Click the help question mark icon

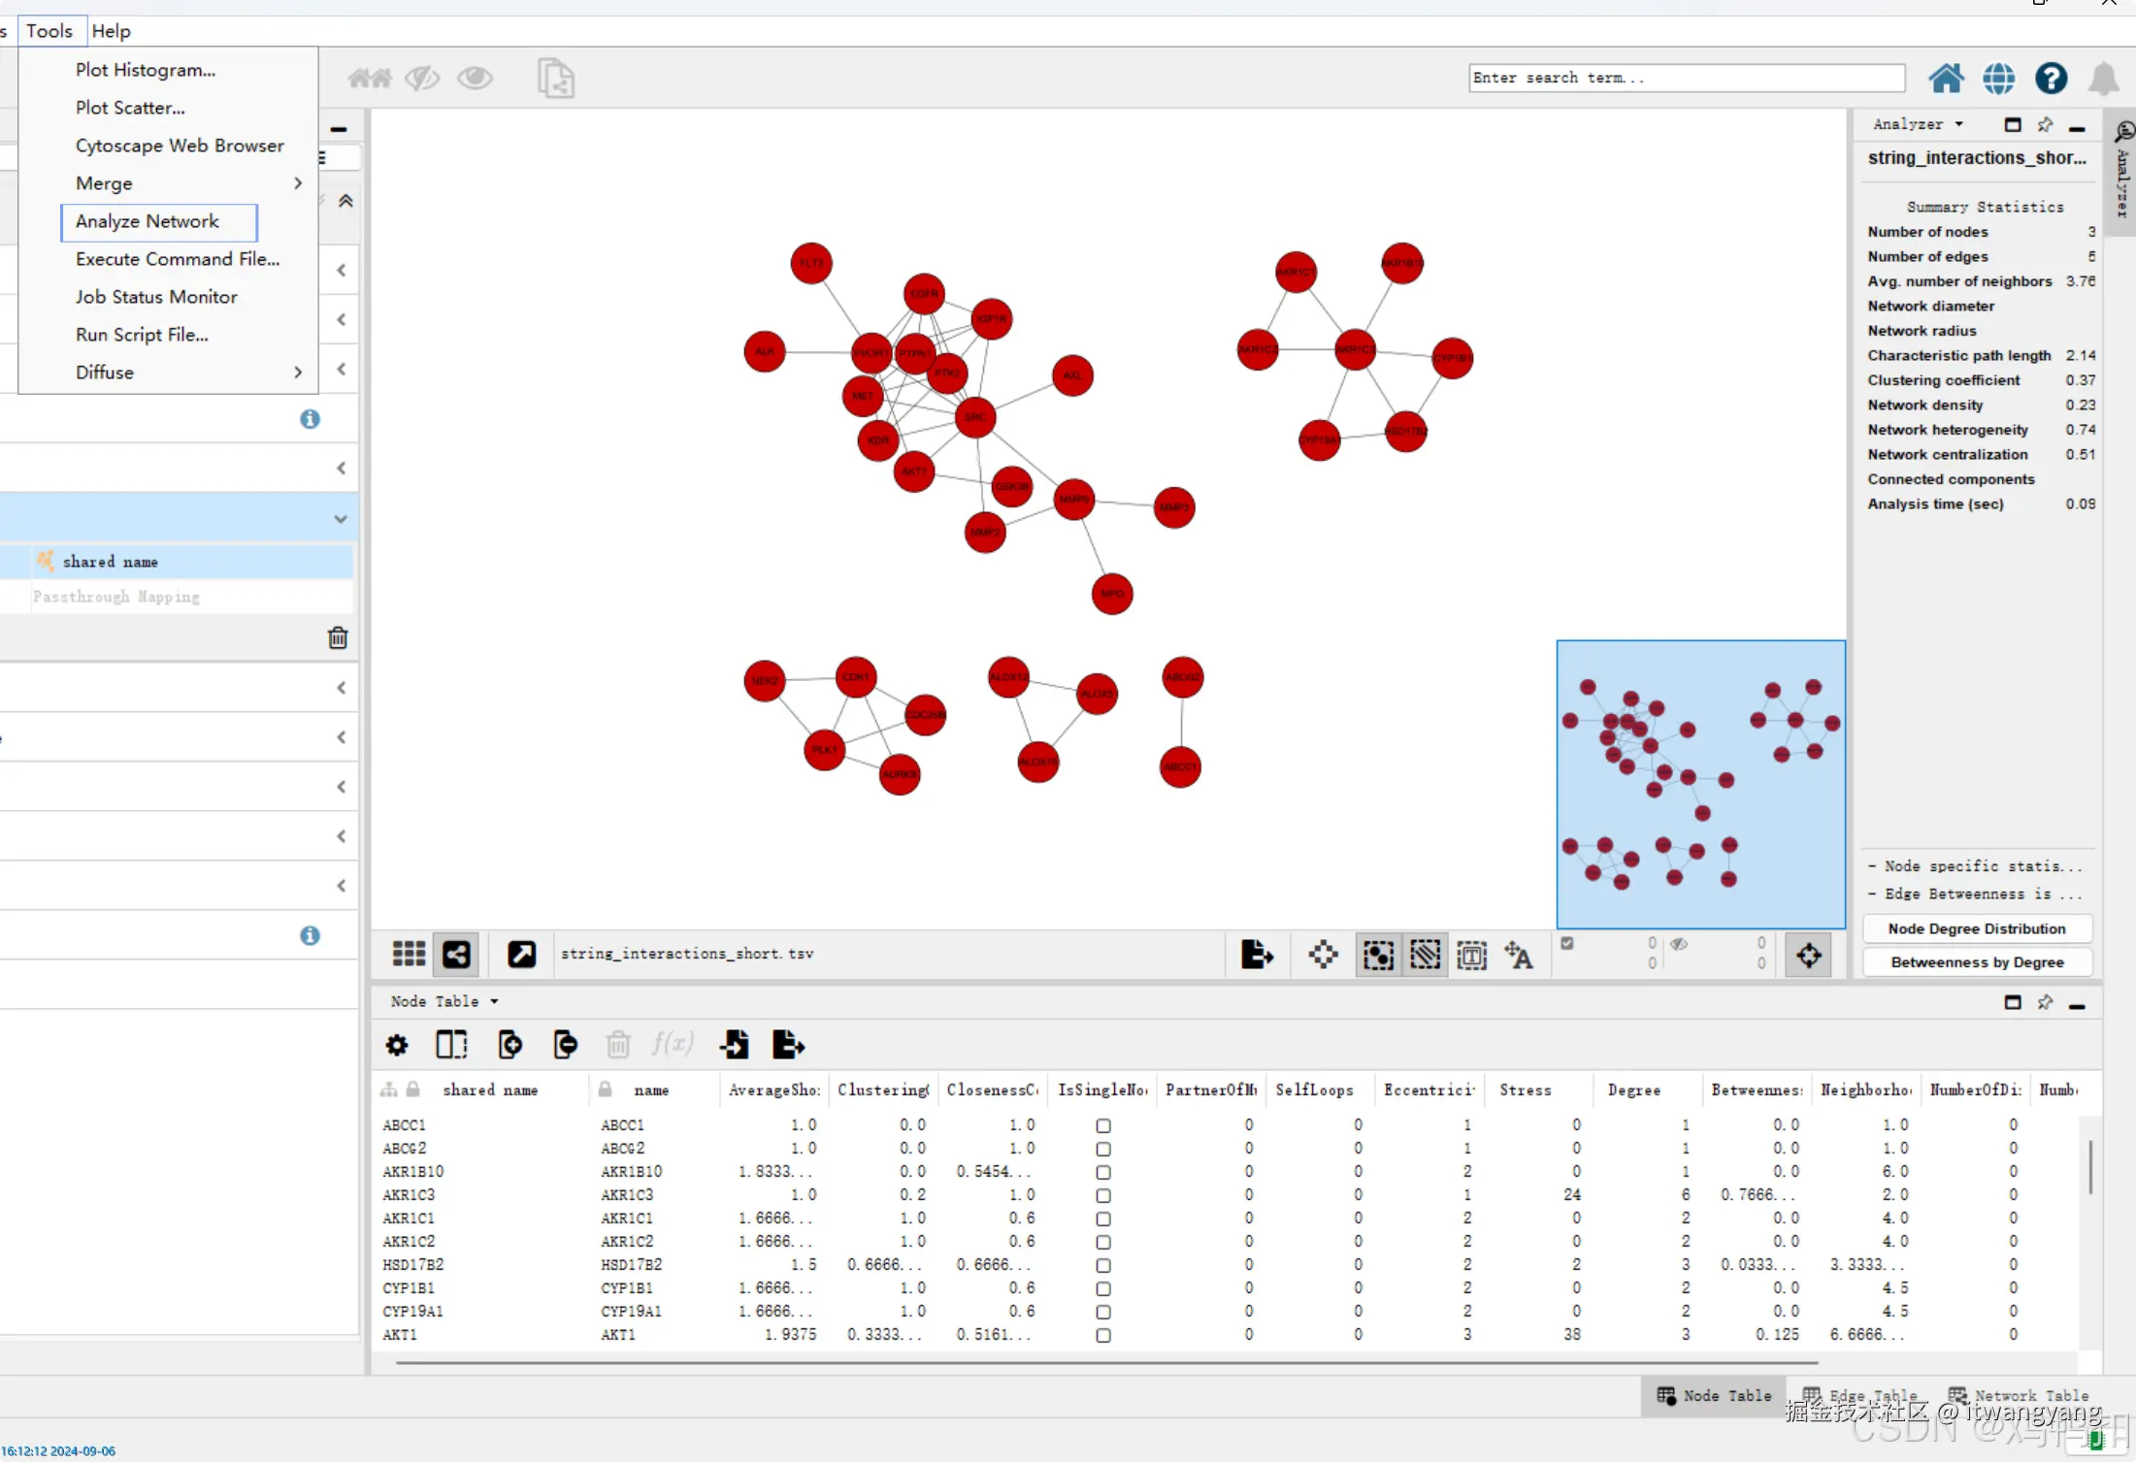pyautogui.click(x=2051, y=78)
